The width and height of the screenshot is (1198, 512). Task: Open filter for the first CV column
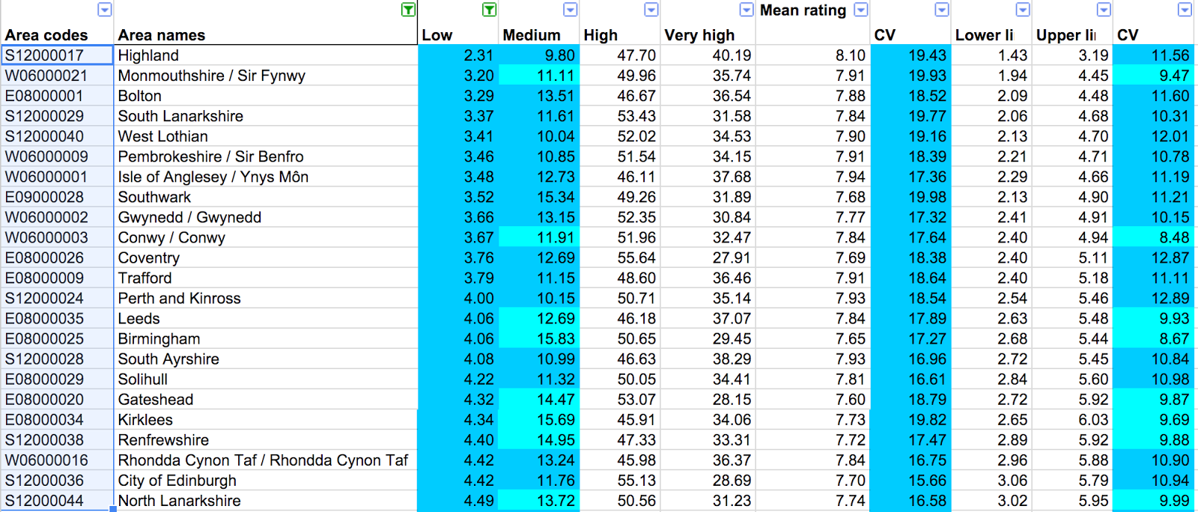(942, 10)
